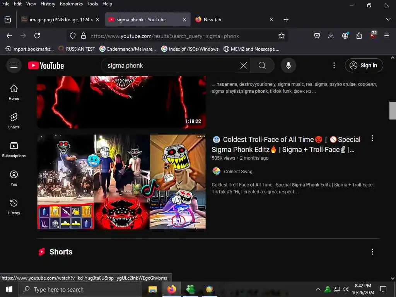The image size is (396, 297).
Task: Open Home in the YouTube sidebar
Action: pos(14,92)
